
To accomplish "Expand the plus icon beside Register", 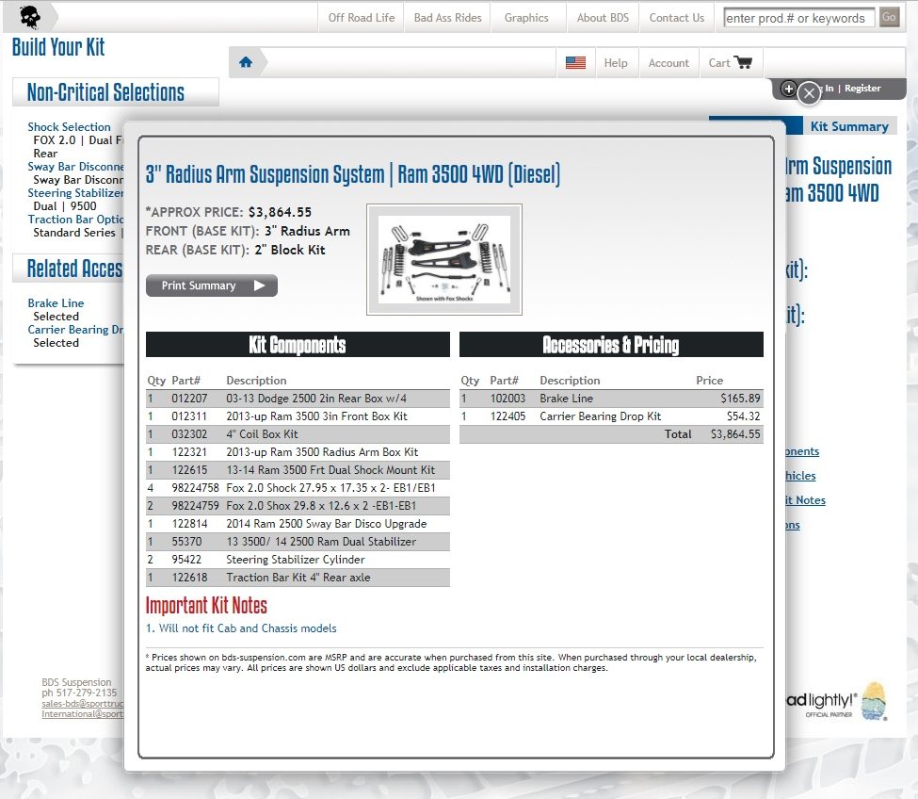I will pos(789,89).
